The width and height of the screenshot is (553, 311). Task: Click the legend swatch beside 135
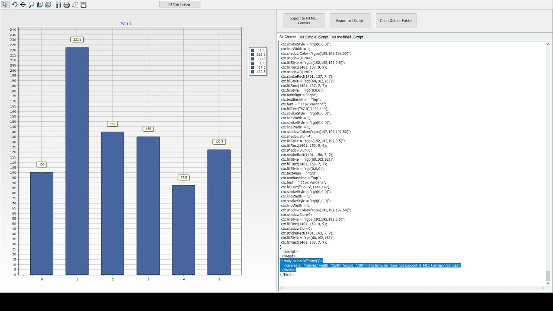[x=253, y=63]
